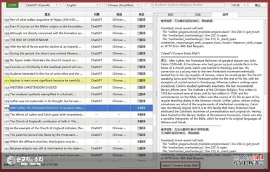Select row 175 'After Luther, the Protestant Reformer'

click(x=78, y=108)
